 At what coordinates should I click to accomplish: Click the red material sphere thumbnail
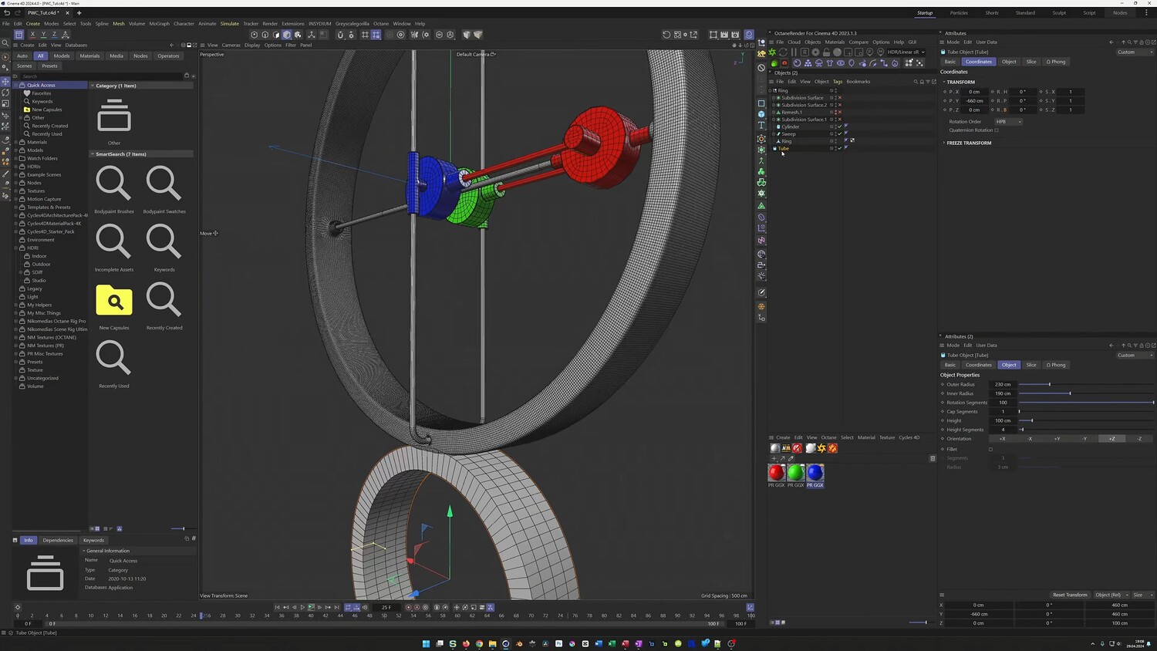click(777, 472)
